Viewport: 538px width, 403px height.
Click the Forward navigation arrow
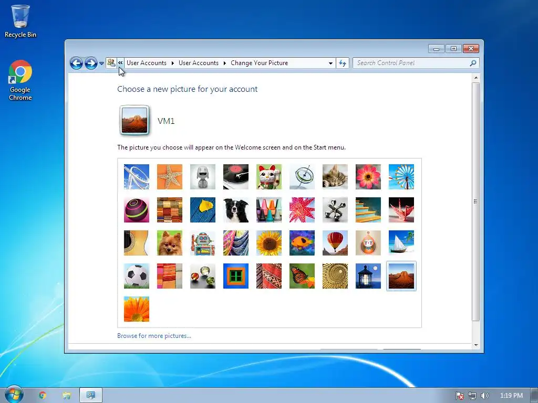pos(91,63)
